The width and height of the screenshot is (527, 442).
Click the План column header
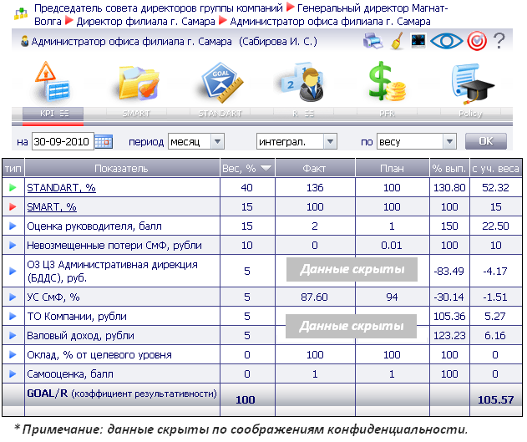click(x=393, y=168)
